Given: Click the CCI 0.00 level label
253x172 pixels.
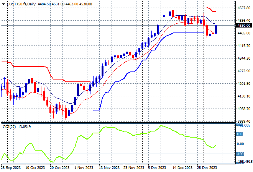Looking at the screenshot, I should (x=240, y=144).
